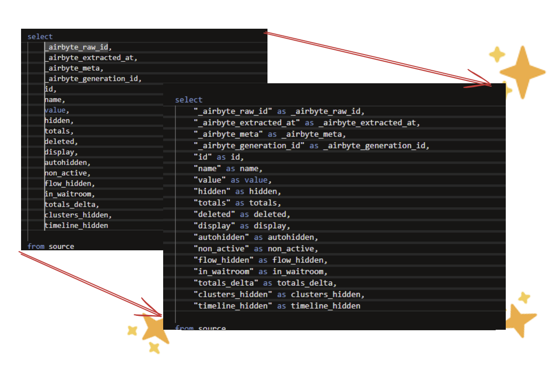Click the blue select keyword in the left pane
The image size is (556, 369).
[40, 36]
